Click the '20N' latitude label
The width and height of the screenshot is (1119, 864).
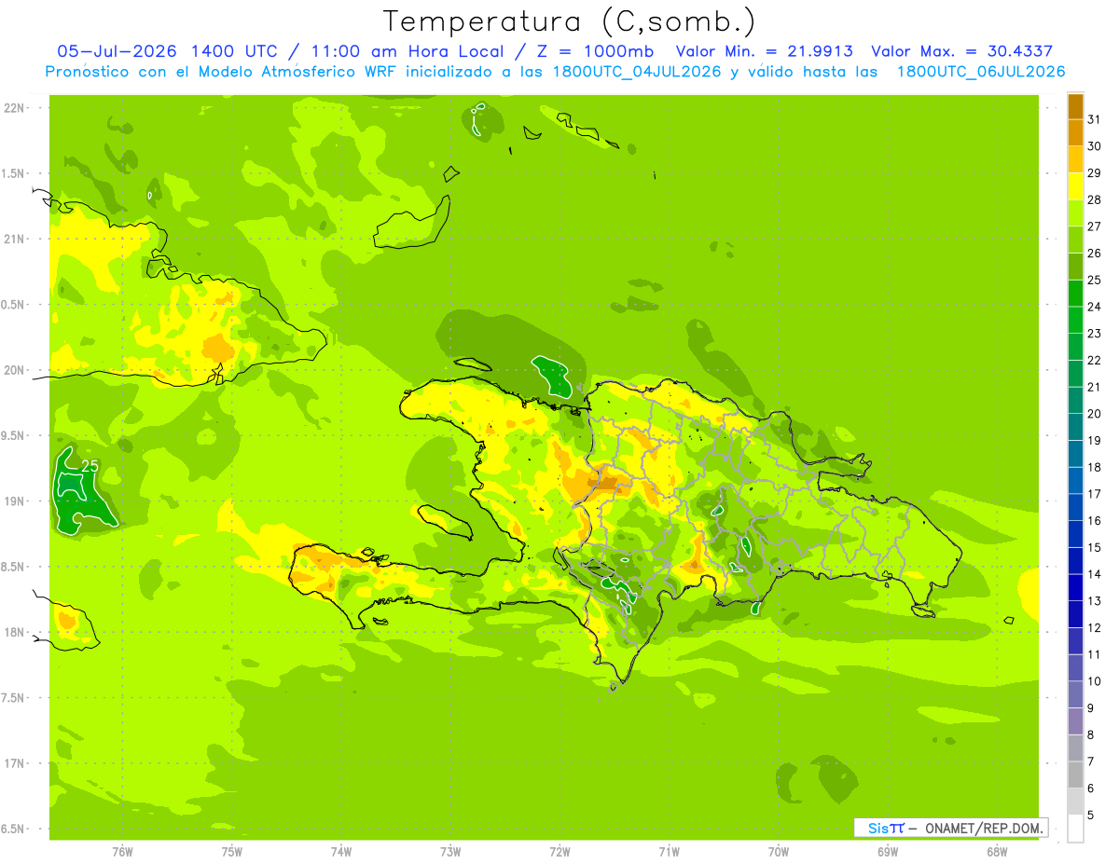click(x=14, y=370)
